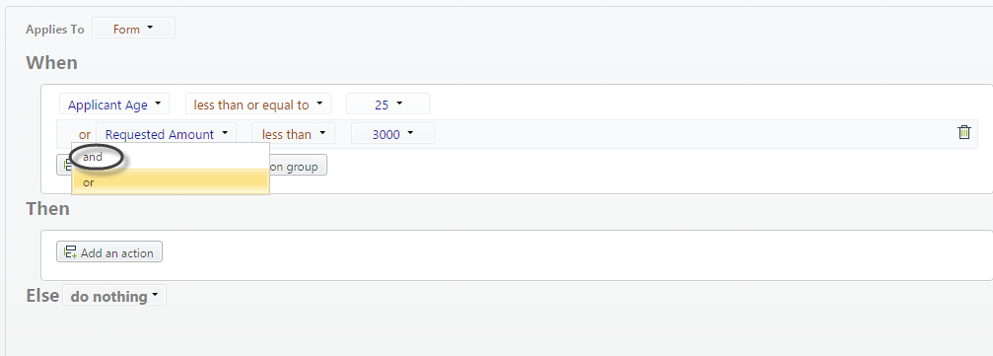
Task: Open the value 3000 dropdown
Action: point(392,134)
